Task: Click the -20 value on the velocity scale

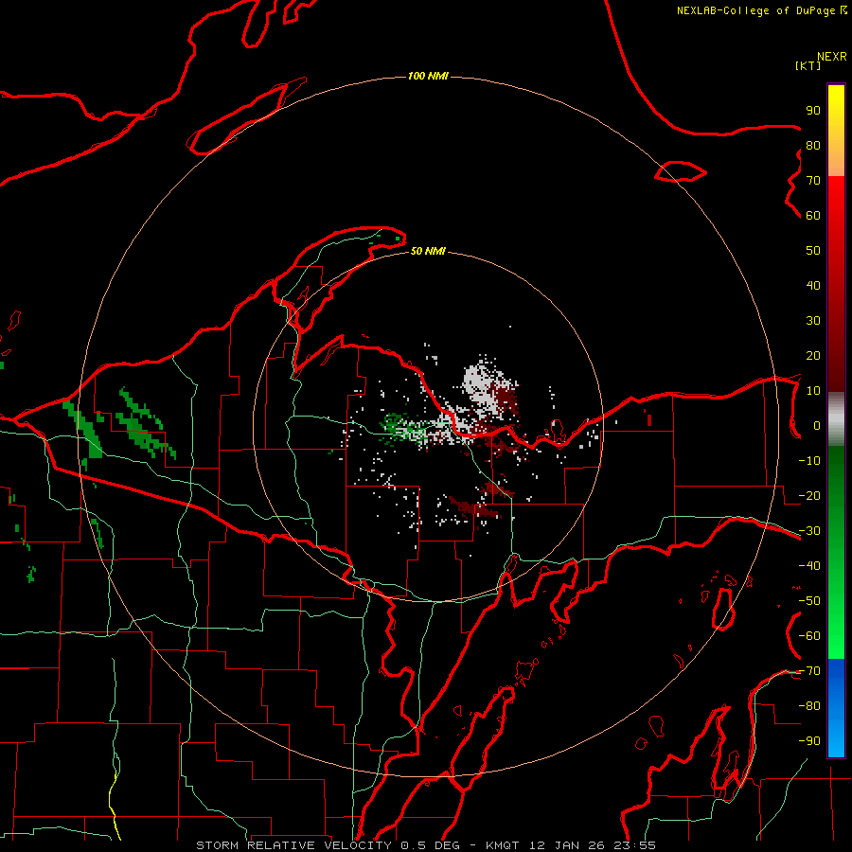Action: point(809,495)
